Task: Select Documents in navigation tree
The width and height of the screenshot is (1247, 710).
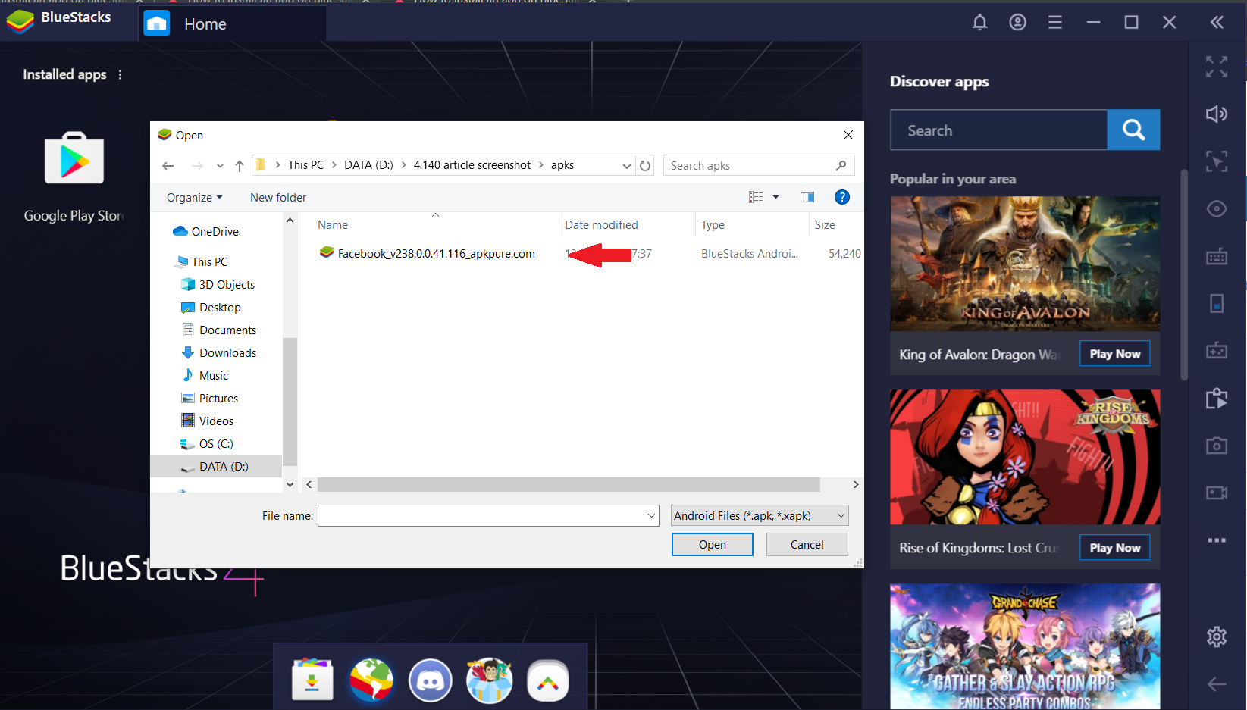Action: coord(219,330)
